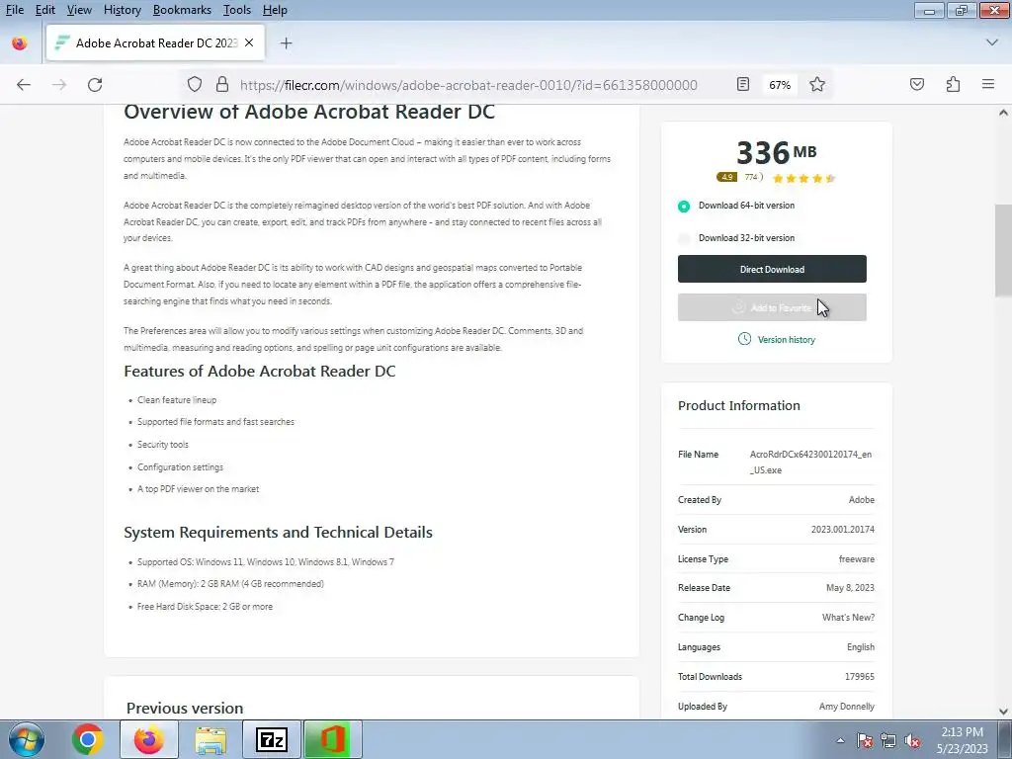Viewport: 1012px width, 759px height.
Task: Toggle Reader View icon in address bar
Action: [743, 85]
